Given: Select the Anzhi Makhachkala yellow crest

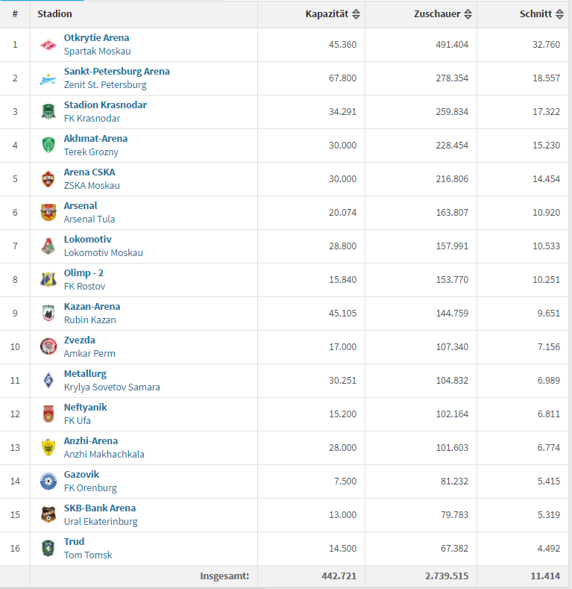Looking at the screenshot, I should pos(48,448).
